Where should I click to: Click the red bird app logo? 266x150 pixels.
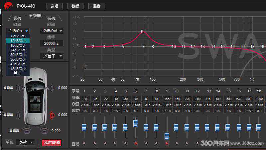coord(7,6)
